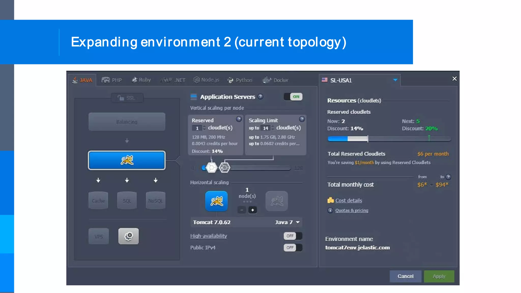Add an SQL database node
The width and height of the screenshot is (521, 293).
(x=127, y=201)
